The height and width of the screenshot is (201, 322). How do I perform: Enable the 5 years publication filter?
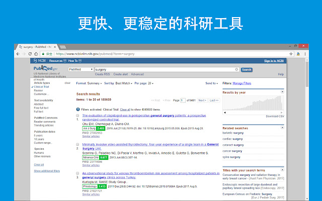pyautogui.click(x=38, y=136)
